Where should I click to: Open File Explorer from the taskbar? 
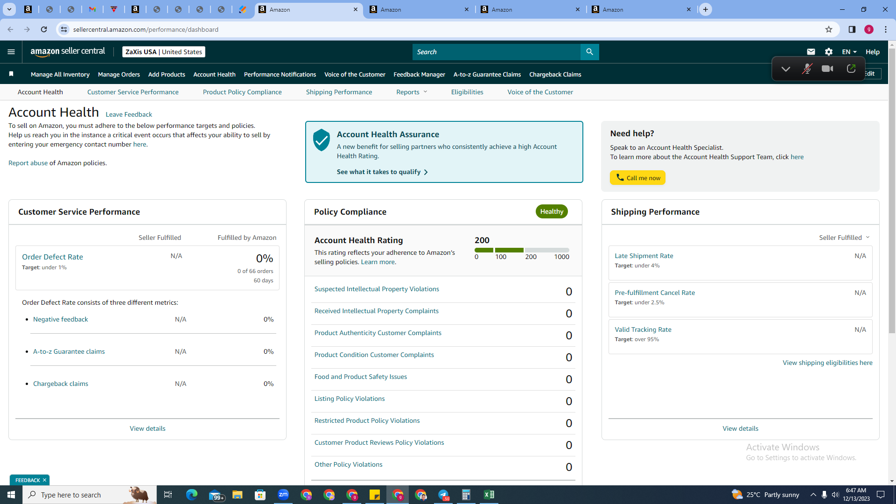[238, 495]
